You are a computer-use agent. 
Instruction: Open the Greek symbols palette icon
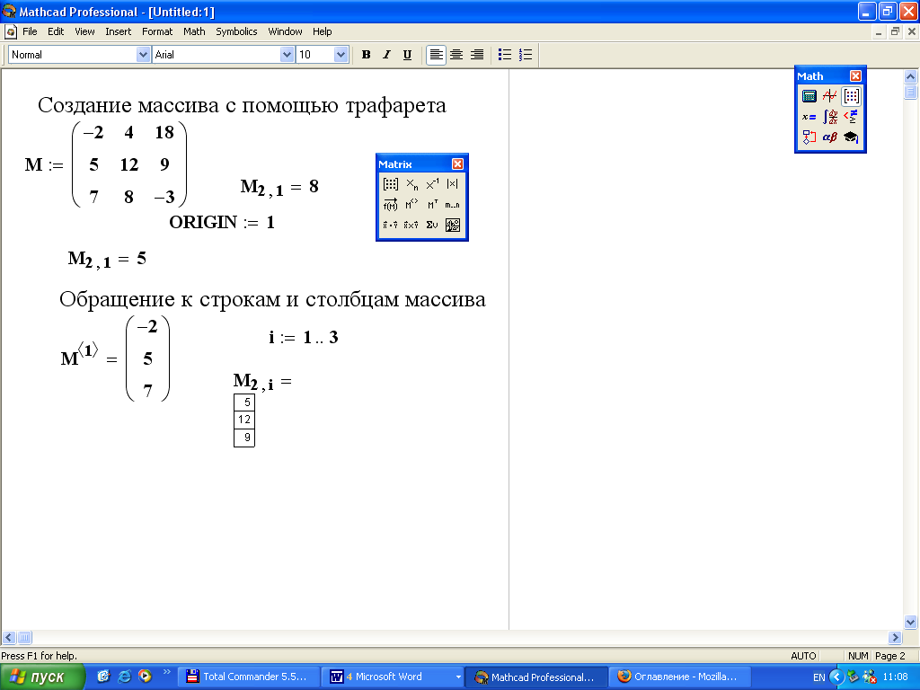(x=829, y=137)
